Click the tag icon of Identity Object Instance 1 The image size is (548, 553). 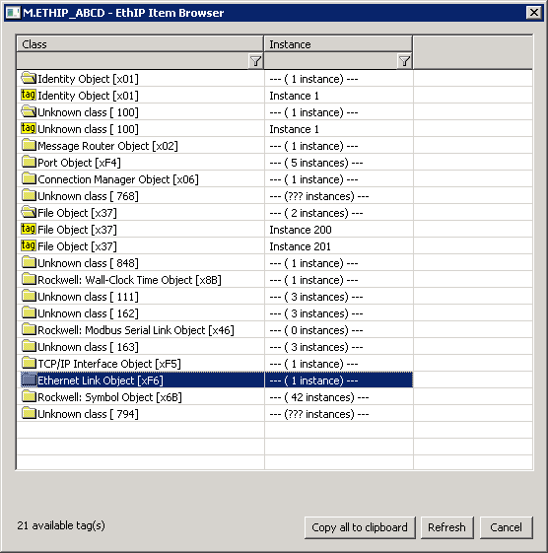29,95
